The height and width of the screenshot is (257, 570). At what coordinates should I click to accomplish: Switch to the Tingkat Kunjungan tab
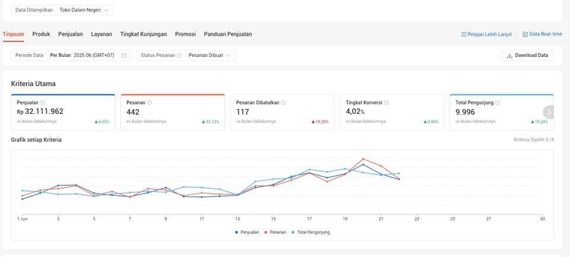click(144, 34)
